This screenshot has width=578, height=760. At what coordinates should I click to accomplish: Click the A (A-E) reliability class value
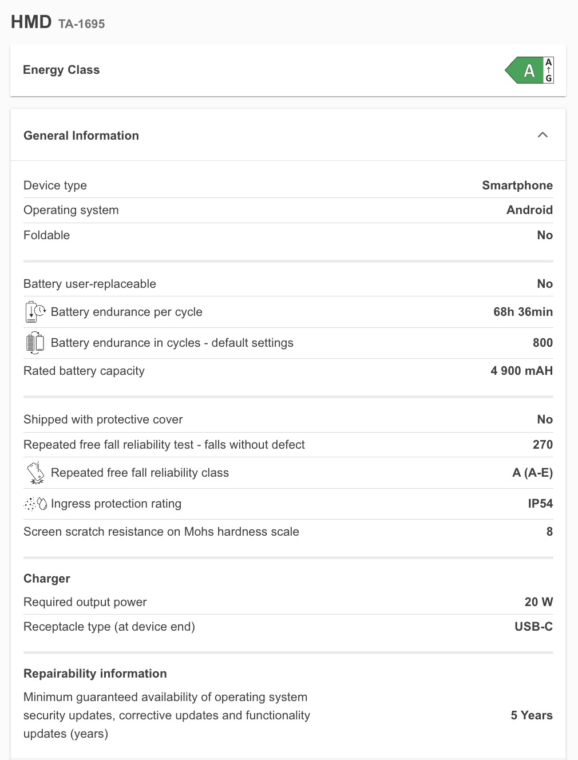tap(532, 473)
